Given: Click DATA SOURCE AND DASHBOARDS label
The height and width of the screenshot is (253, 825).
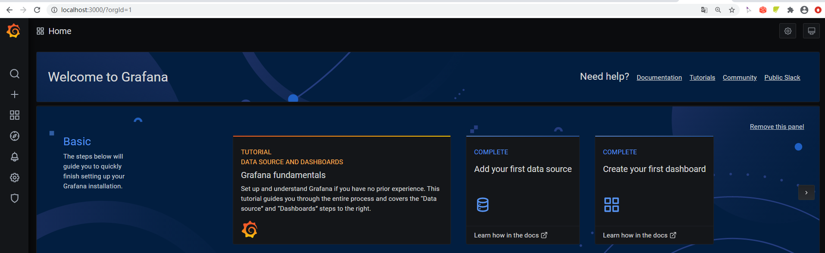Looking at the screenshot, I should (x=292, y=162).
